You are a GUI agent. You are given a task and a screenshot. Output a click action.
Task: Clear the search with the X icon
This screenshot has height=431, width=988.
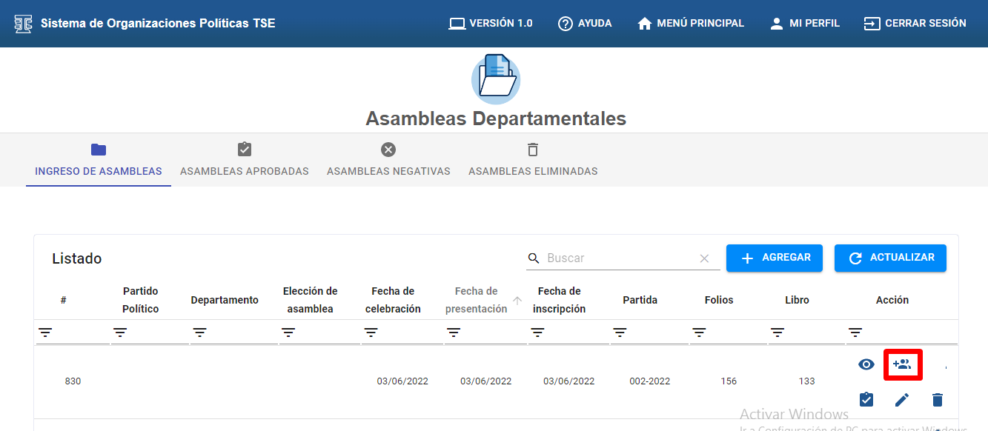tap(704, 258)
